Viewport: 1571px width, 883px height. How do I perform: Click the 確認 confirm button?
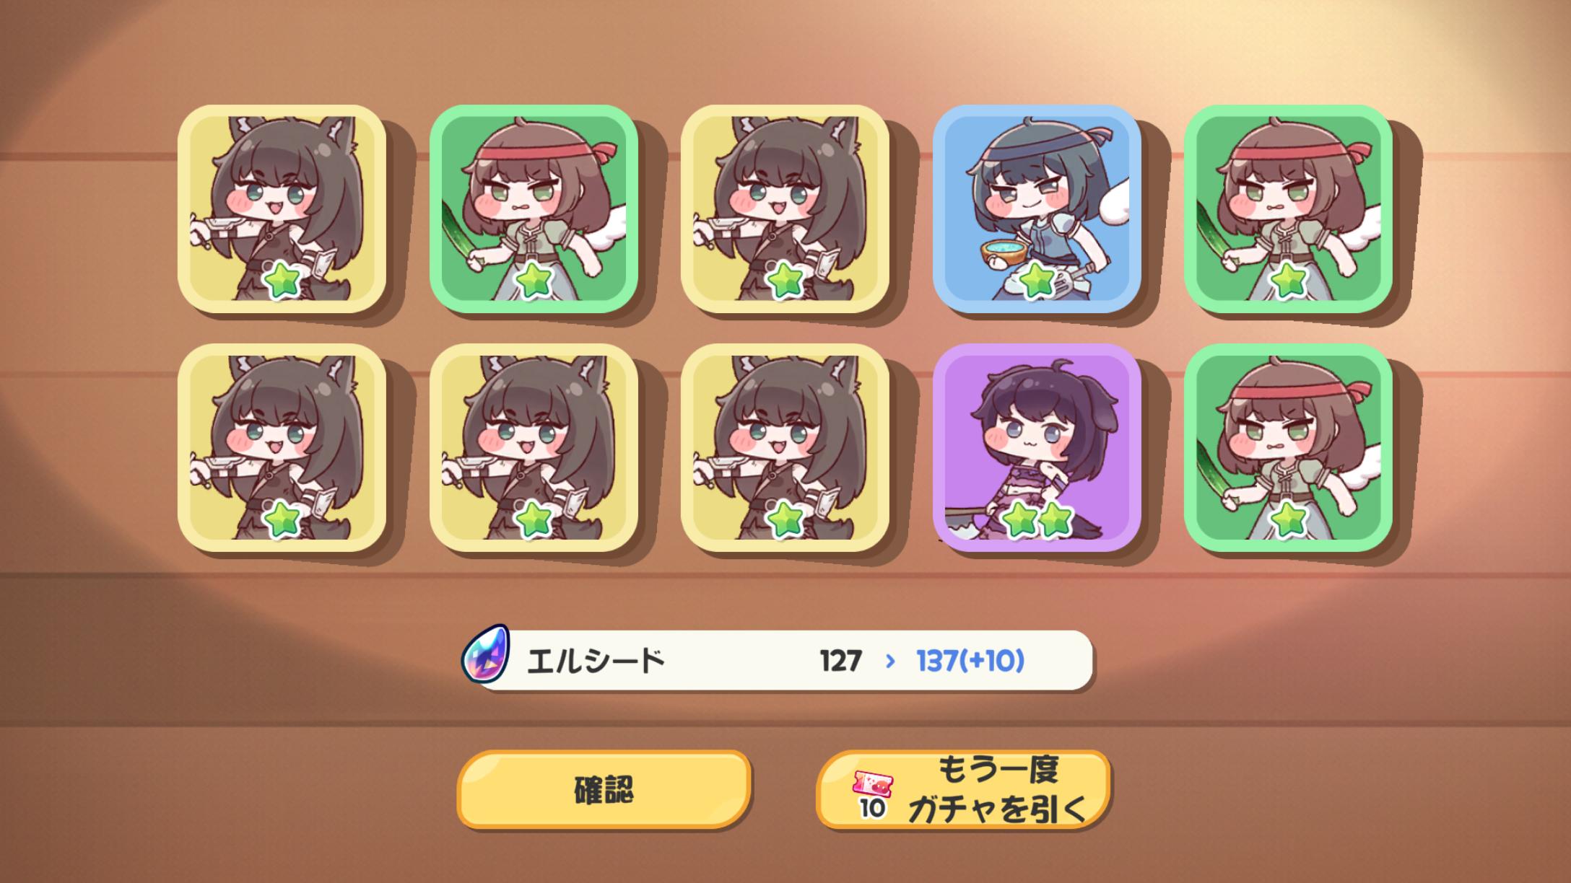pos(604,789)
